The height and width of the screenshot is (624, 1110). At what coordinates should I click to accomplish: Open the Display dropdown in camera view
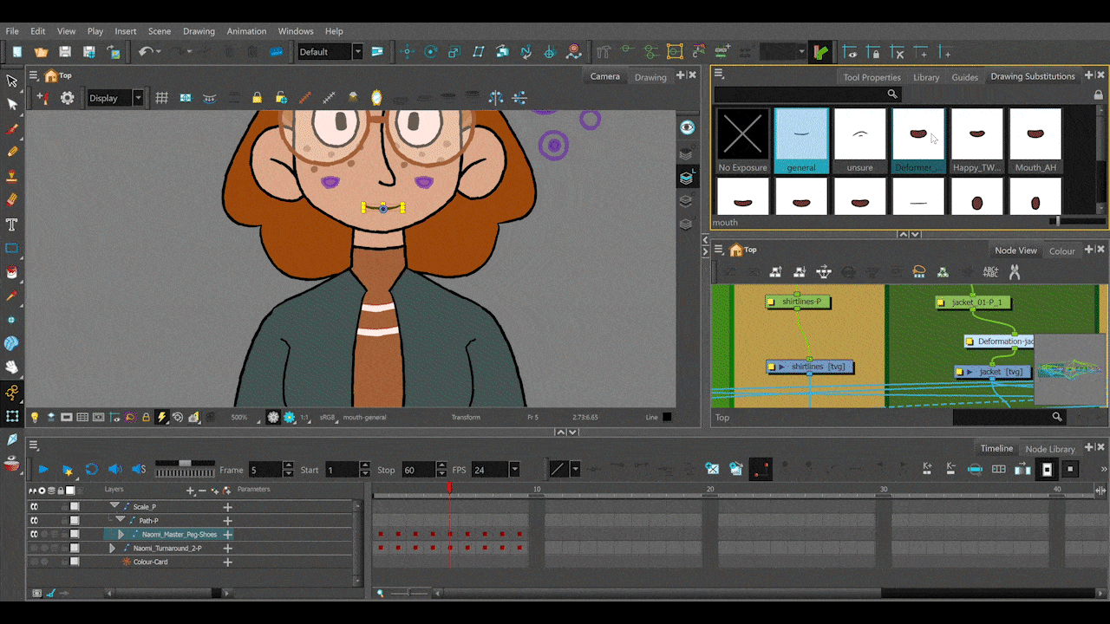pyautogui.click(x=138, y=98)
